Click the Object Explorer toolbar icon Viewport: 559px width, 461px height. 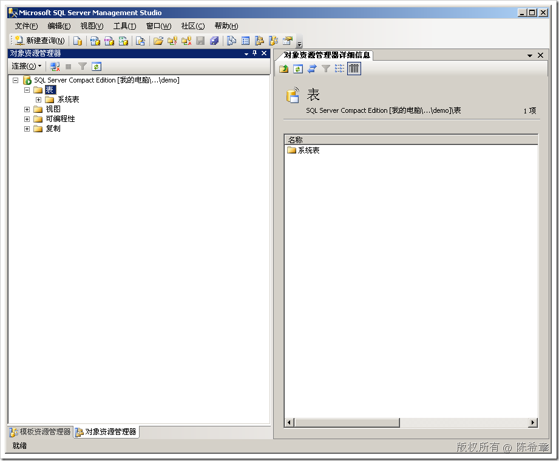click(260, 41)
